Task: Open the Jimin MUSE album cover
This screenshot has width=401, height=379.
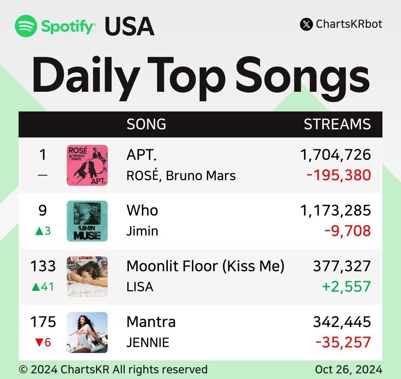Action: (87, 221)
